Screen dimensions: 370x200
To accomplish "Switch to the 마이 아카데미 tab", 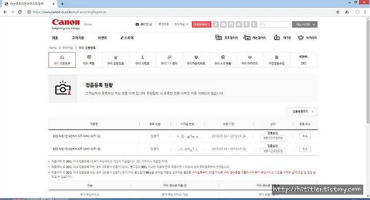I will pyautogui.click(x=250, y=60).
